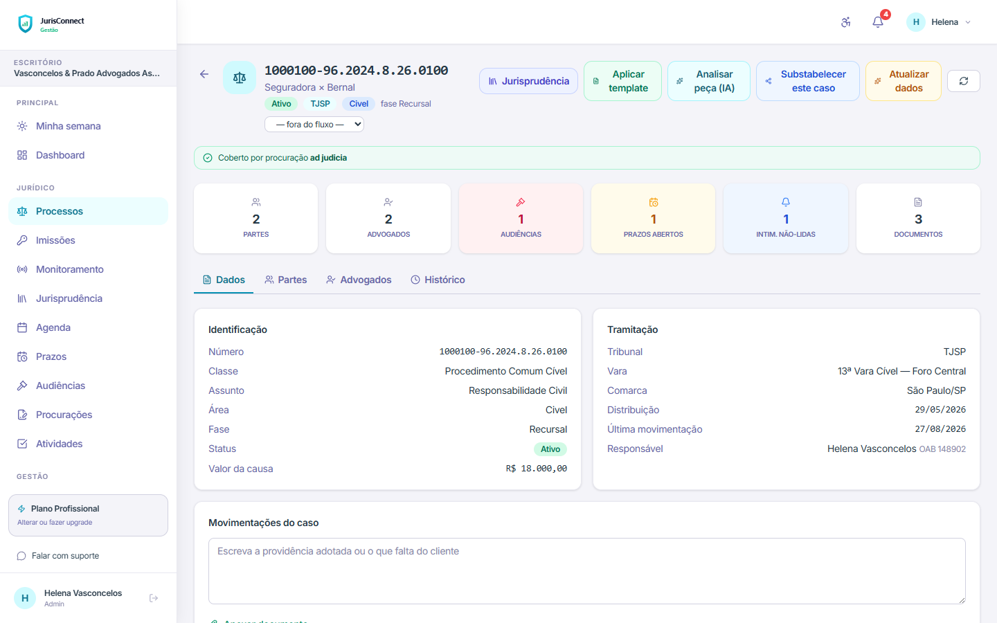This screenshot has height=623, width=997.
Task: Open the Advogados stat card
Action: [x=388, y=218]
